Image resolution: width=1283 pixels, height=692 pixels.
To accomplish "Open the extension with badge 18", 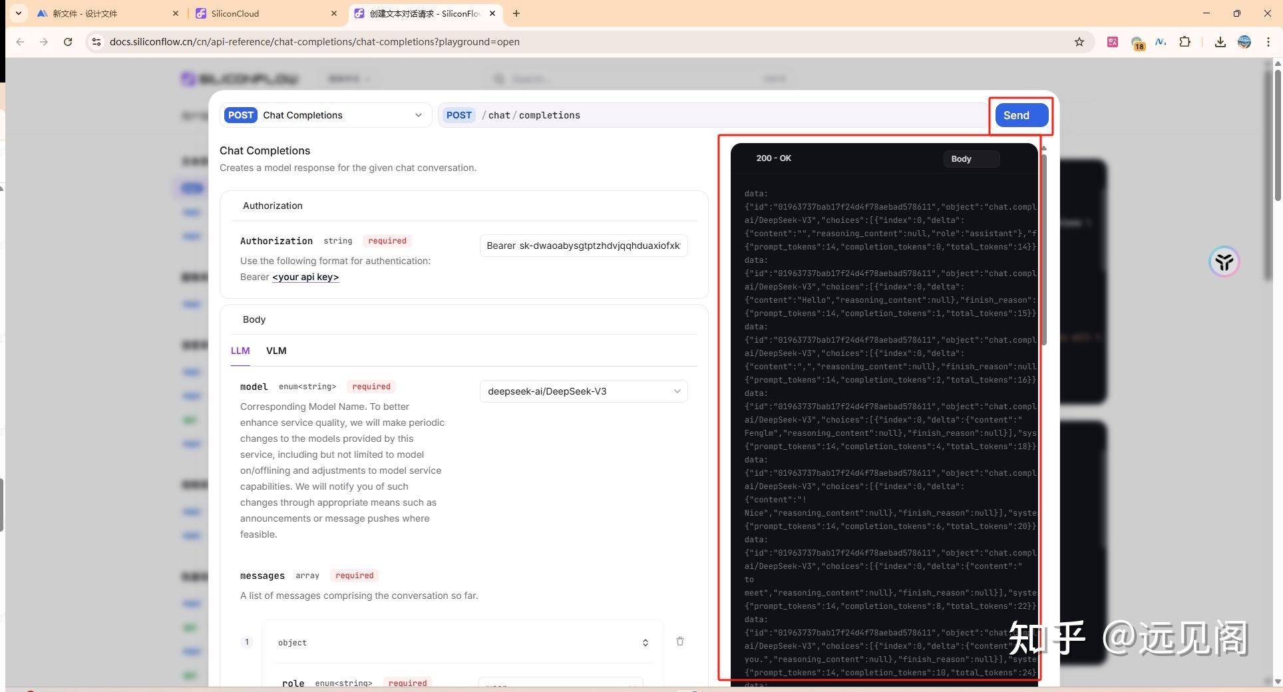I will [1137, 43].
